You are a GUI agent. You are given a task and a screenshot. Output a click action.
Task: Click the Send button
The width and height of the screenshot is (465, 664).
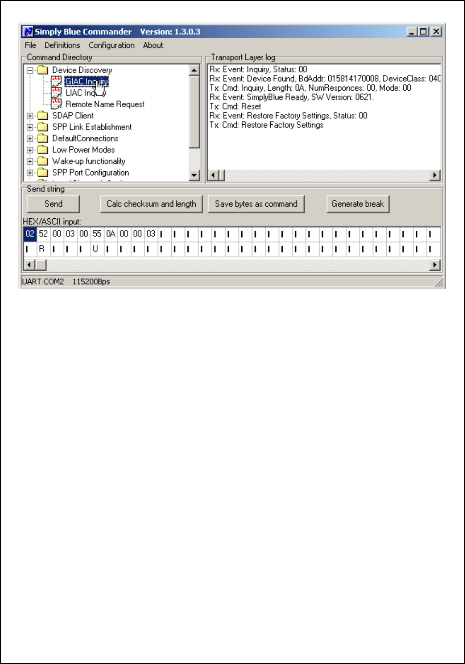(x=53, y=204)
